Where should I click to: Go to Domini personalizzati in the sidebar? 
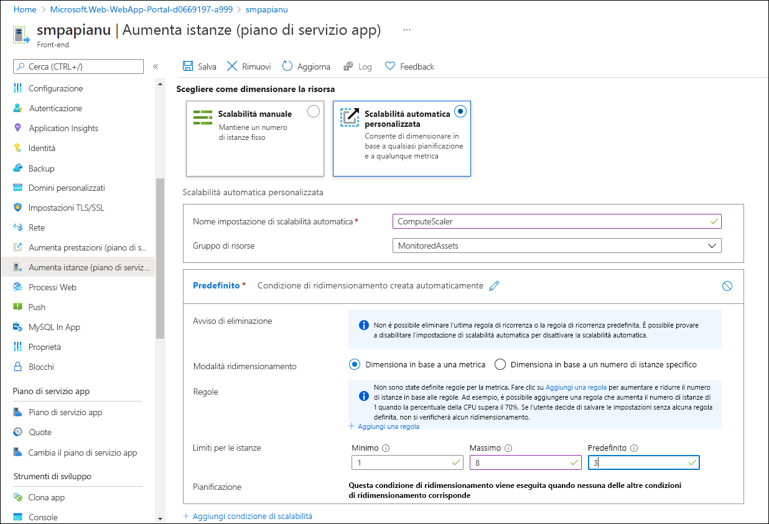[67, 188]
